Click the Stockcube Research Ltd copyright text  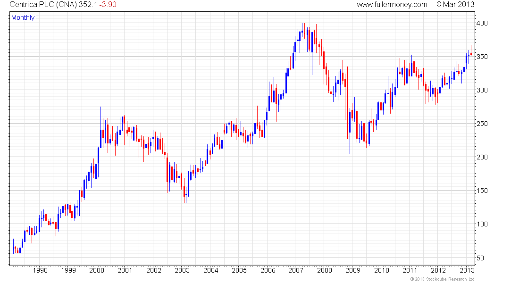coord(442,279)
